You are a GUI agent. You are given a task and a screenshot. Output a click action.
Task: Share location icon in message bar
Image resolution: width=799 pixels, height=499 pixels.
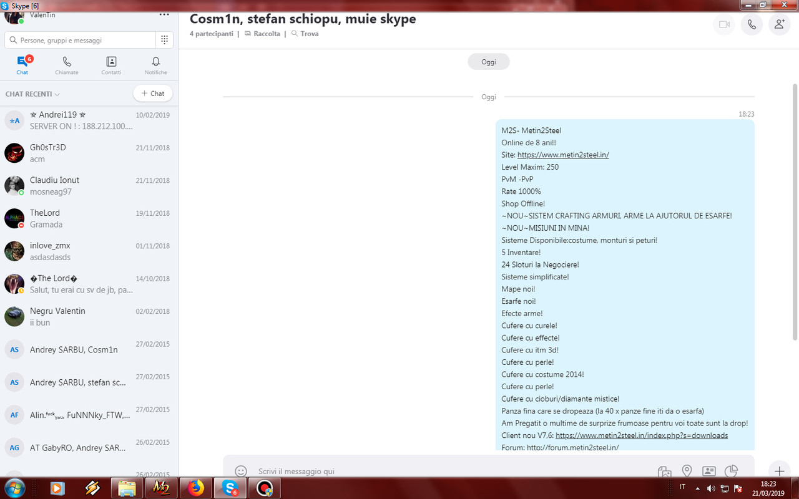[x=687, y=472]
